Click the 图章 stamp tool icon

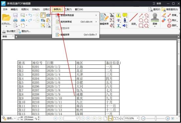[155, 19]
